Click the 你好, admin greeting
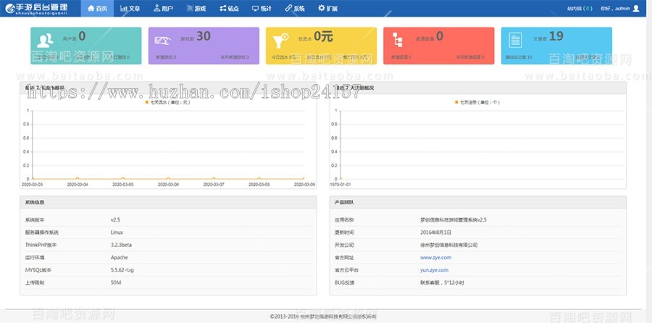Image resolution: width=652 pixels, height=323 pixels. coord(615,8)
